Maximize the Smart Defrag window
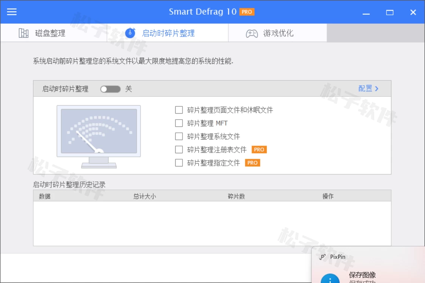 point(390,12)
